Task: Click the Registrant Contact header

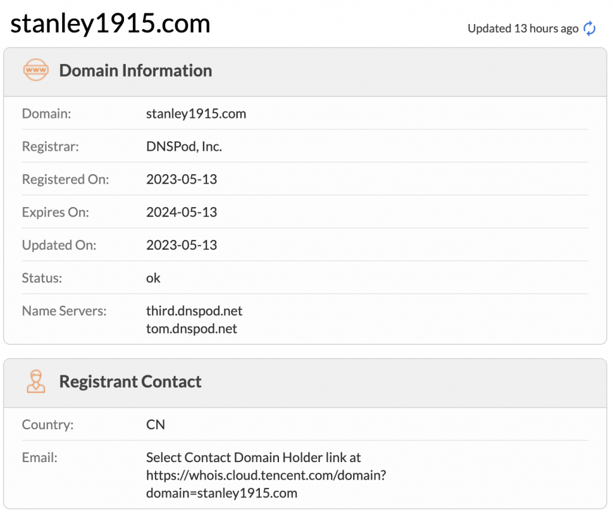Action: point(130,382)
